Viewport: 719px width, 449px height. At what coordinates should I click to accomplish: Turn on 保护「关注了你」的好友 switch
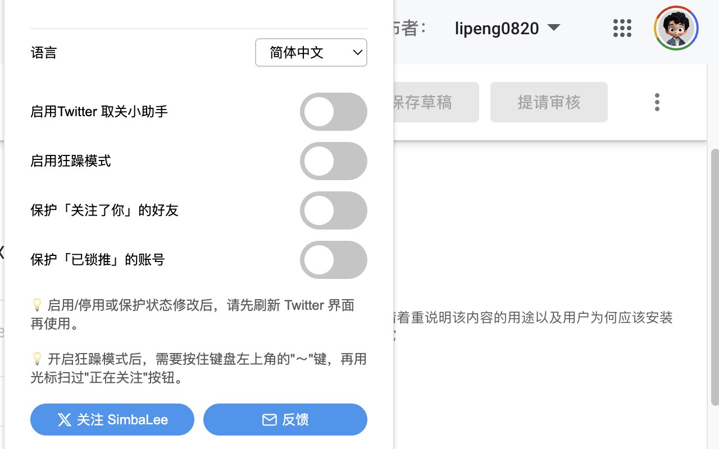tap(333, 210)
